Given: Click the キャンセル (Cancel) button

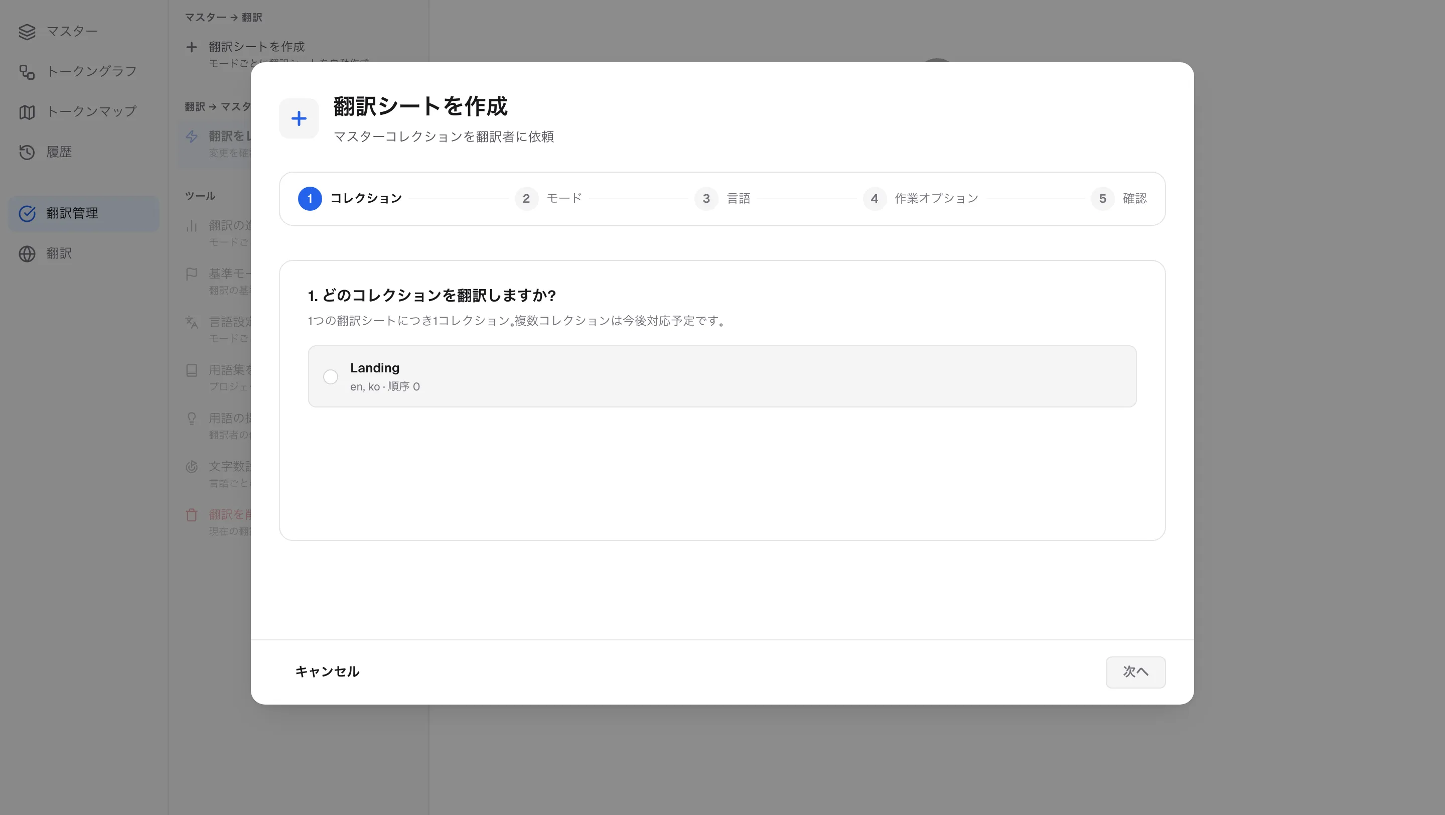Looking at the screenshot, I should [327, 672].
